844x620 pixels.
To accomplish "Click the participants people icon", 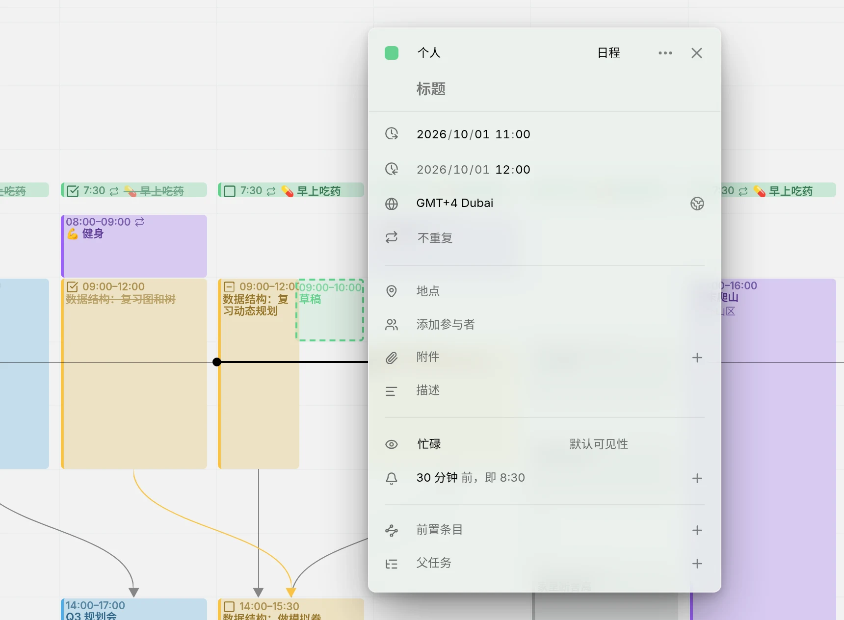I will (392, 324).
